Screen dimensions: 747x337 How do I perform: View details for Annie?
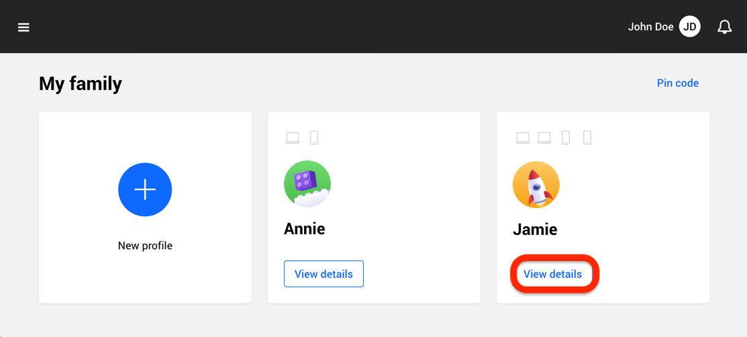323,274
